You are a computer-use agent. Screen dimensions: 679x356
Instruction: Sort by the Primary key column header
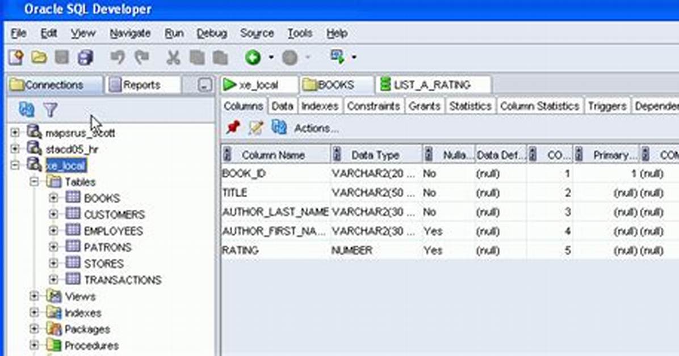click(605, 155)
